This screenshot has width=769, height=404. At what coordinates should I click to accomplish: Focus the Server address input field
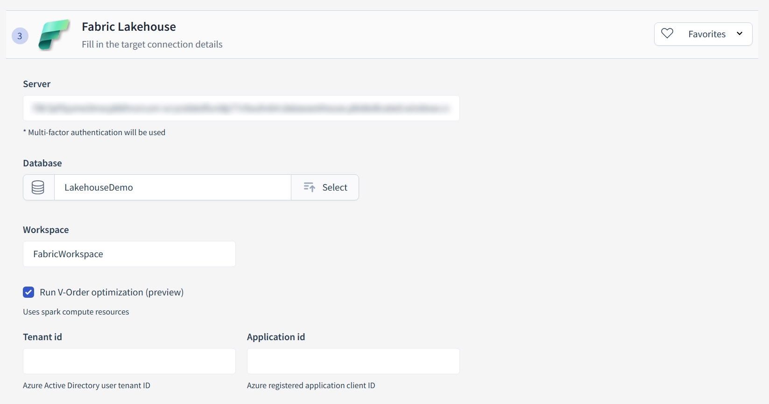(241, 108)
